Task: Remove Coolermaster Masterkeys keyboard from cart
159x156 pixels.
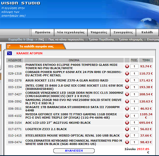Action: [x=127, y=142]
